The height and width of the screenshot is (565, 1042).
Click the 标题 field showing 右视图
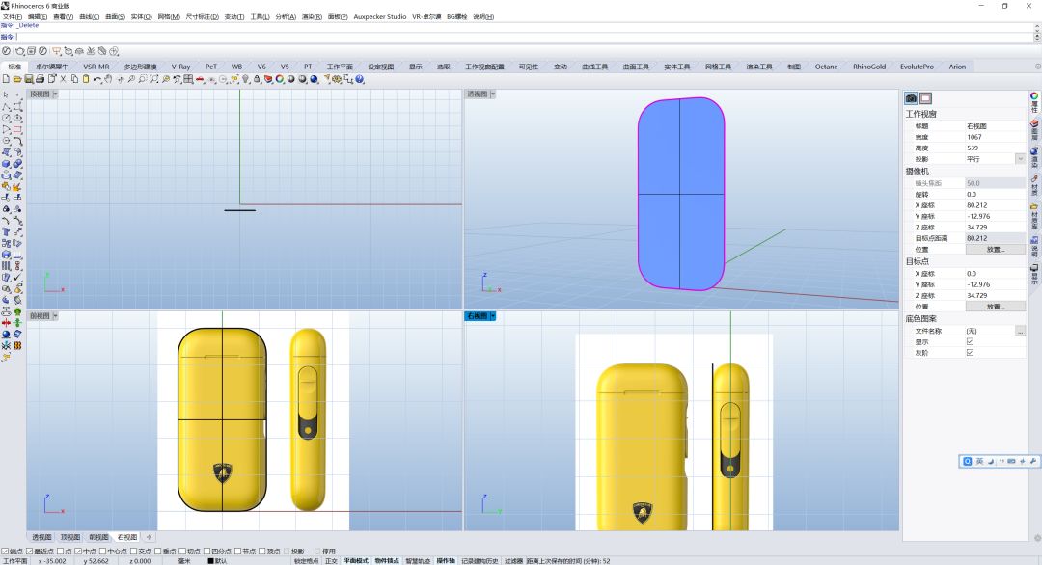coord(995,125)
